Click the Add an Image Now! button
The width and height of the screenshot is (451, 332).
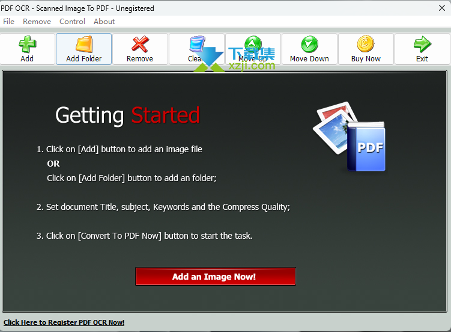216,277
